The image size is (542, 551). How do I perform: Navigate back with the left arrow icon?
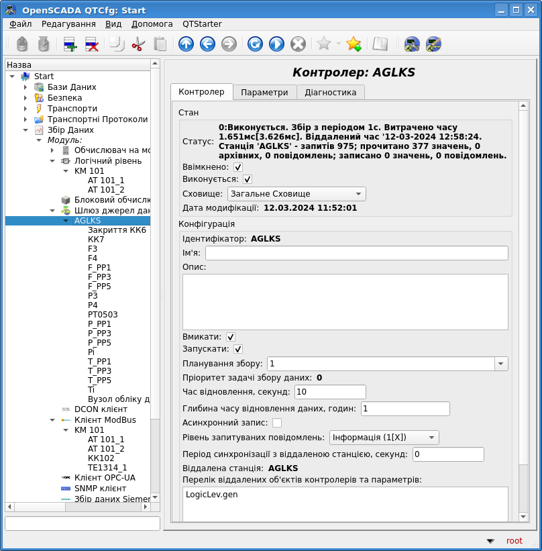tap(207, 44)
